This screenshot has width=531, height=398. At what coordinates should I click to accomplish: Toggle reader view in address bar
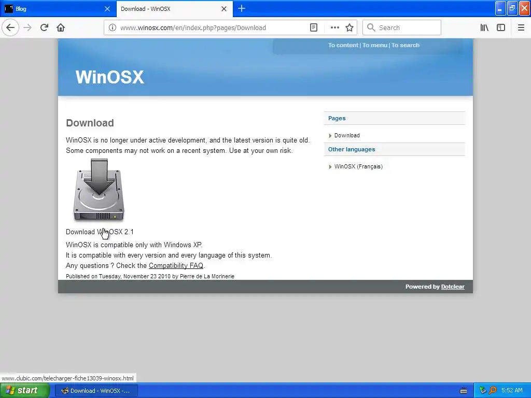[x=314, y=27]
